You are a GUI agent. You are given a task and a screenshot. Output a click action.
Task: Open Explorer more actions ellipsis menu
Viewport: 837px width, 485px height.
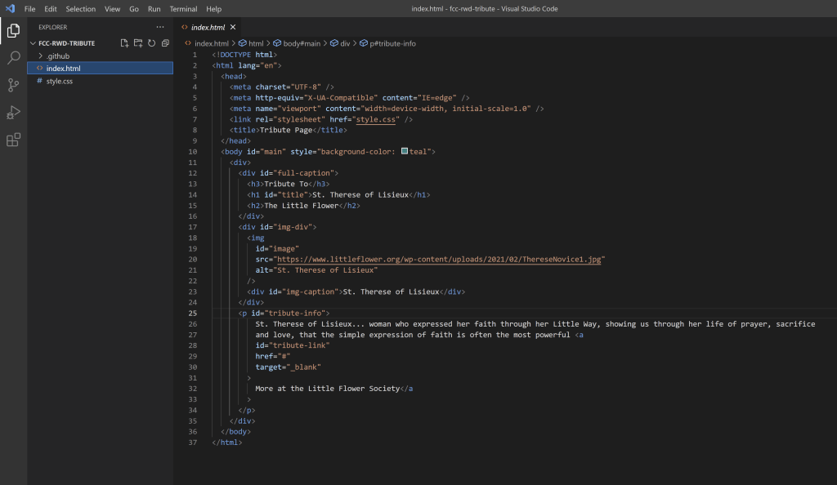160,27
